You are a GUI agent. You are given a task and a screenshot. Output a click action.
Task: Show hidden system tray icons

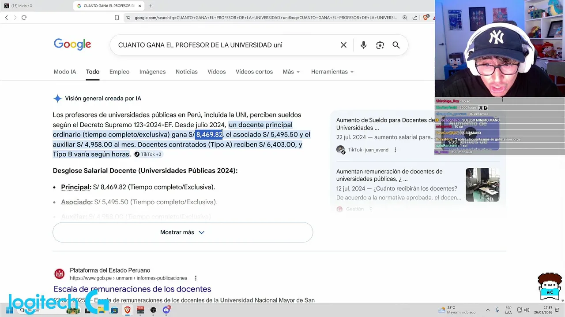(x=488, y=310)
